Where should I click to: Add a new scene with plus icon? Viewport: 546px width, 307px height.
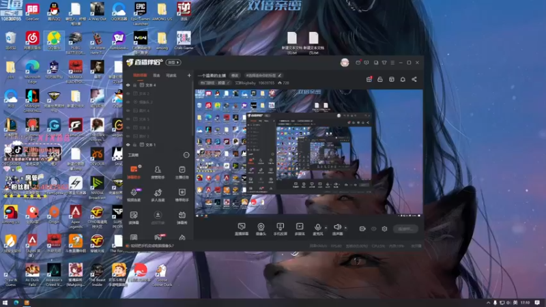click(189, 75)
